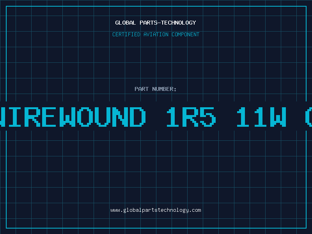Click the 'CERTIFIED AVIATION COMPONENT' subtitle
Image resolution: width=312 pixels, height=234 pixels.
click(x=156, y=34)
